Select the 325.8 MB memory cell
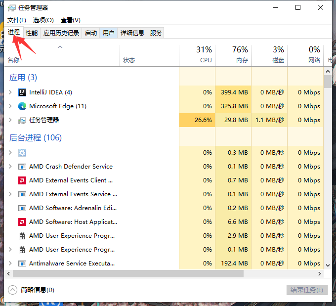The image size is (336, 306). pyautogui.click(x=233, y=106)
